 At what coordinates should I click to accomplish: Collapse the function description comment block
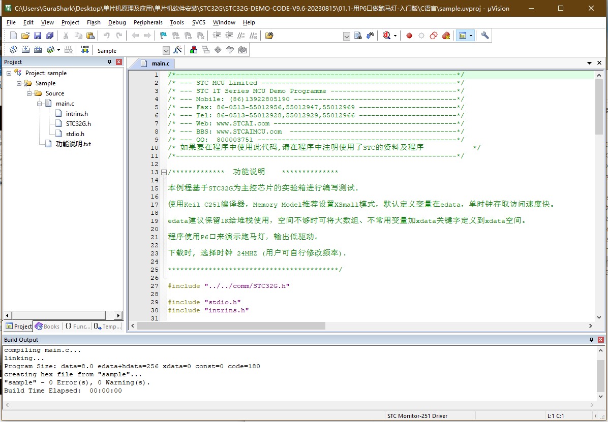click(164, 172)
